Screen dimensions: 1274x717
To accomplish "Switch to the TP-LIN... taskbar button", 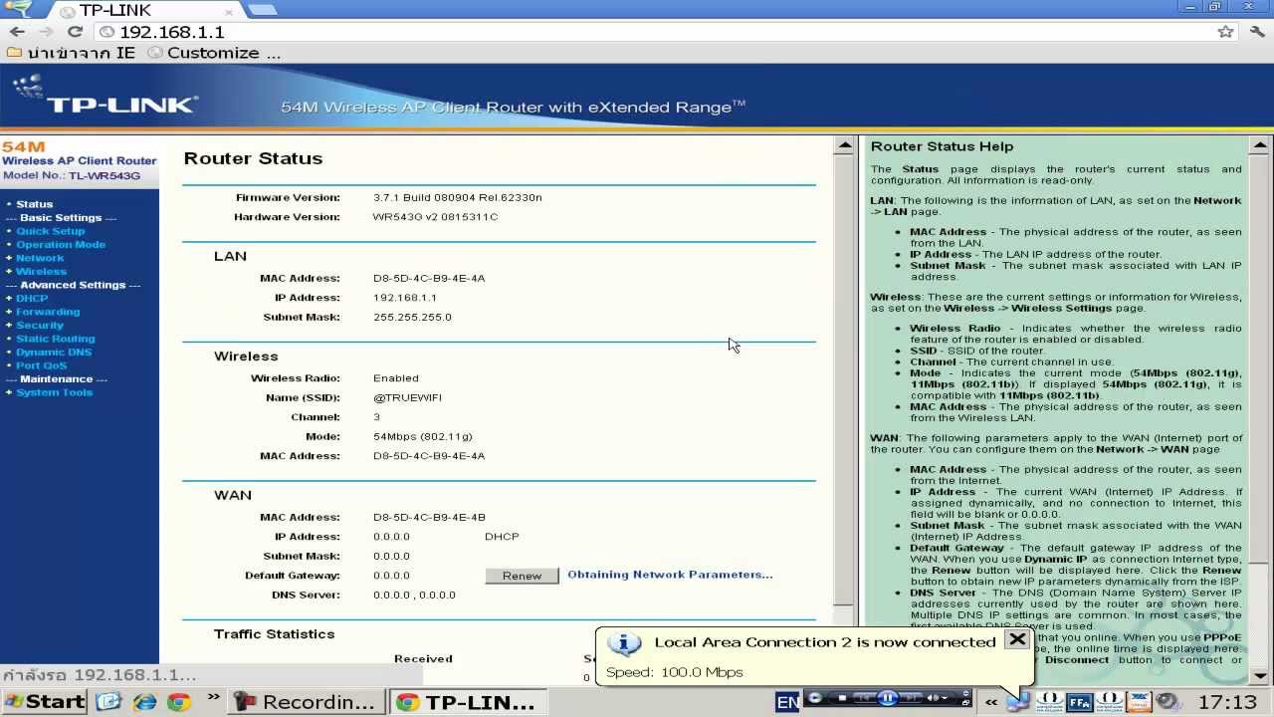I will tap(468, 702).
